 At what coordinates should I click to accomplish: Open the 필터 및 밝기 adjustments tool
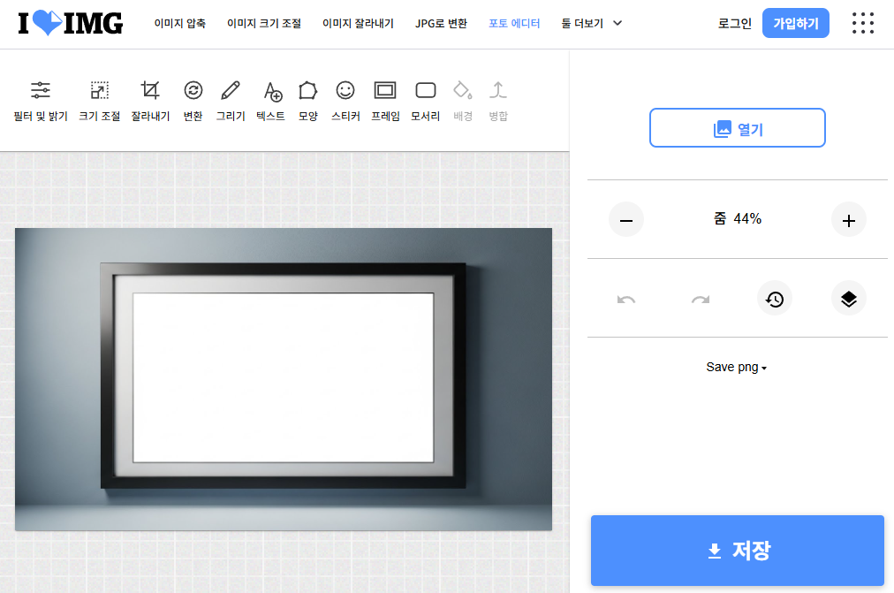[x=40, y=97]
